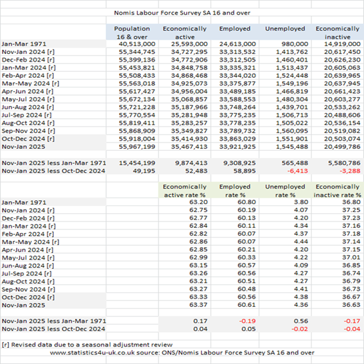Viewport: 364px width, 364px height.
Task: Click the Population 16 & over header
Action: 132,32
